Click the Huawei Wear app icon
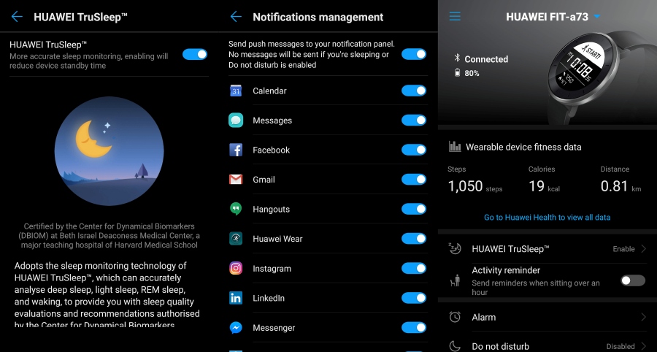 pyautogui.click(x=236, y=238)
